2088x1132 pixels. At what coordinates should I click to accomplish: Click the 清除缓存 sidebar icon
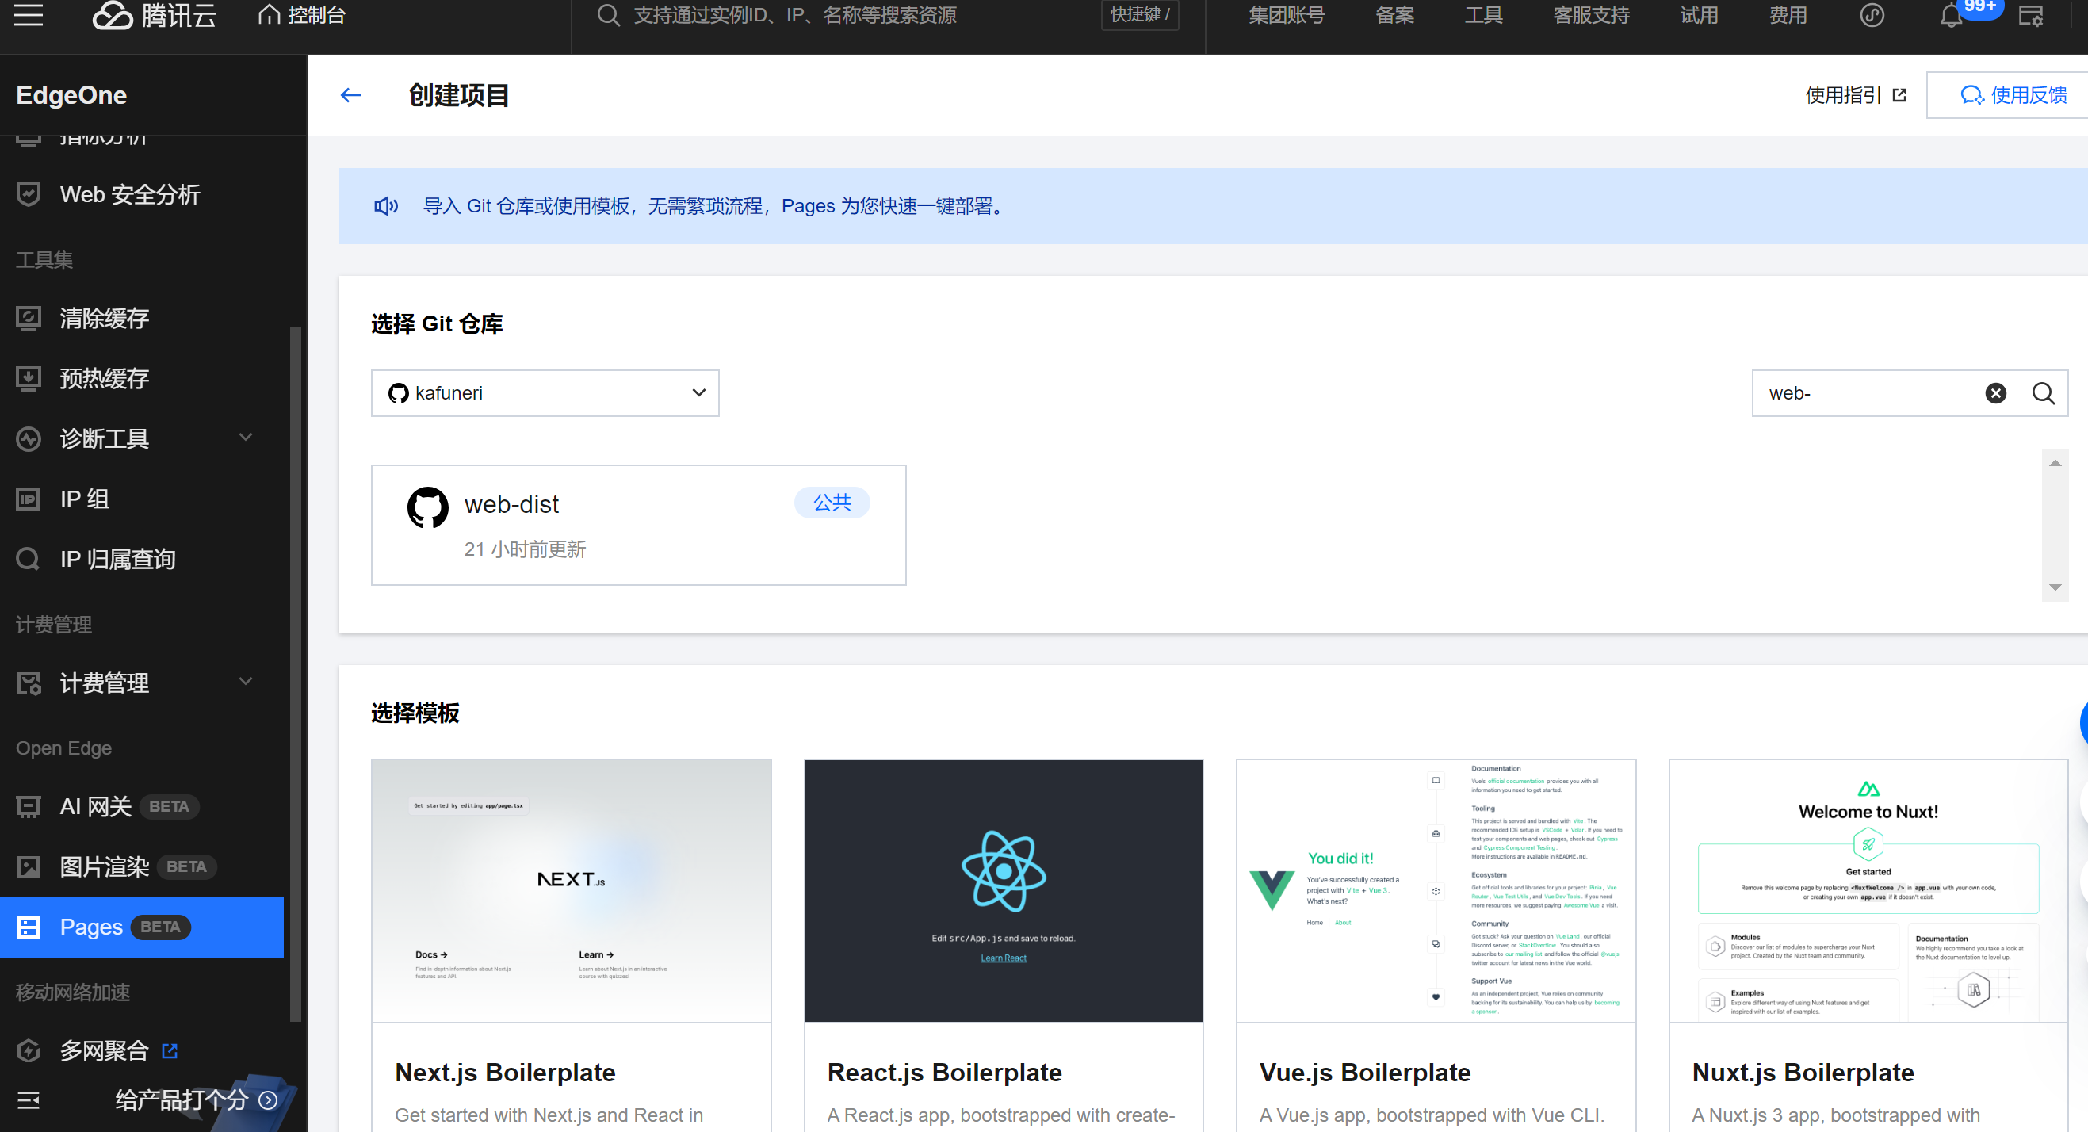pos(29,319)
